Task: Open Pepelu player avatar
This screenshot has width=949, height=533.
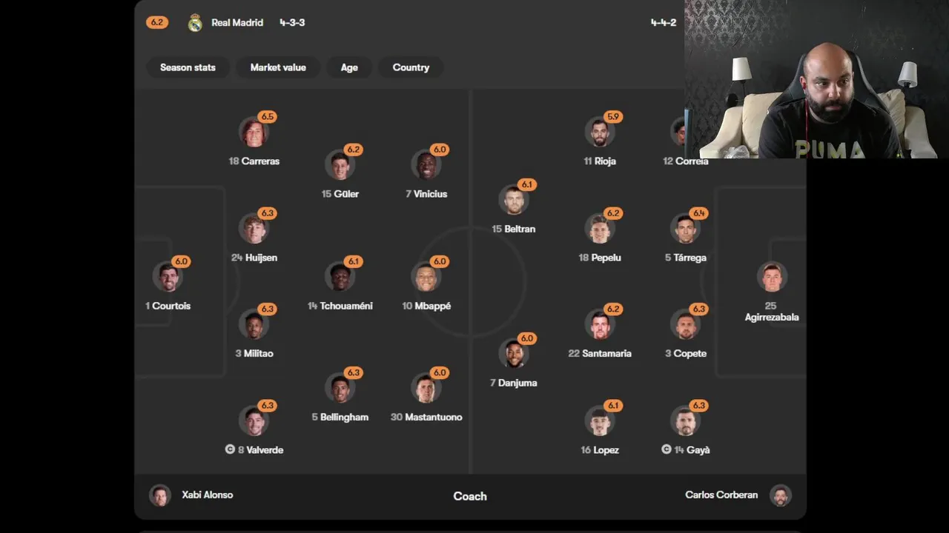Action: click(x=599, y=229)
